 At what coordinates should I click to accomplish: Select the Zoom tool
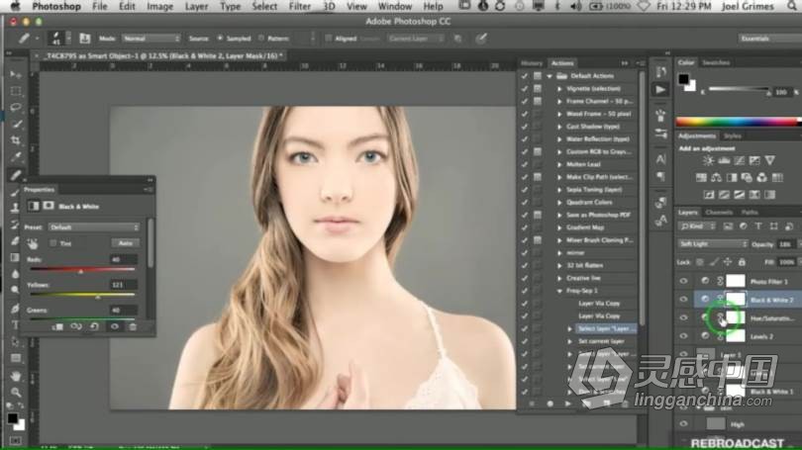(15, 393)
